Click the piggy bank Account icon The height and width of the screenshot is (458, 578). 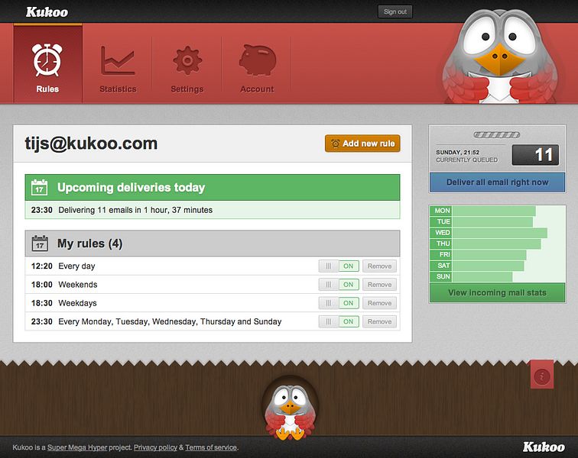point(258,60)
